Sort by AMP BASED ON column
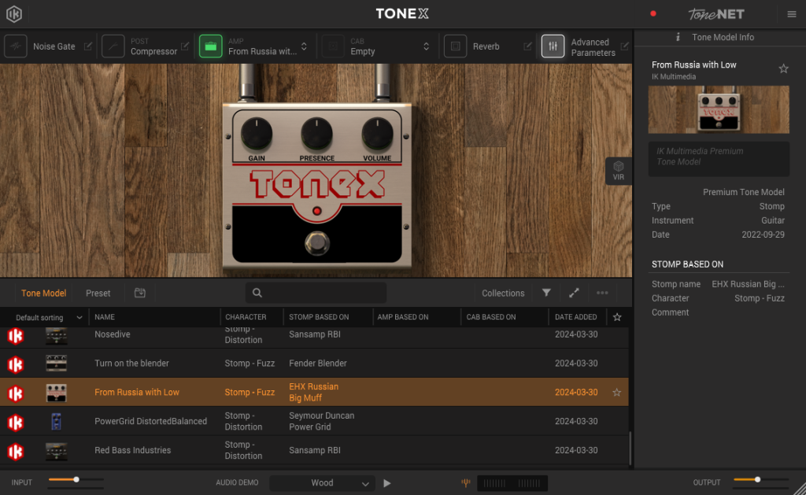The height and width of the screenshot is (495, 806). (x=403, y=317)
